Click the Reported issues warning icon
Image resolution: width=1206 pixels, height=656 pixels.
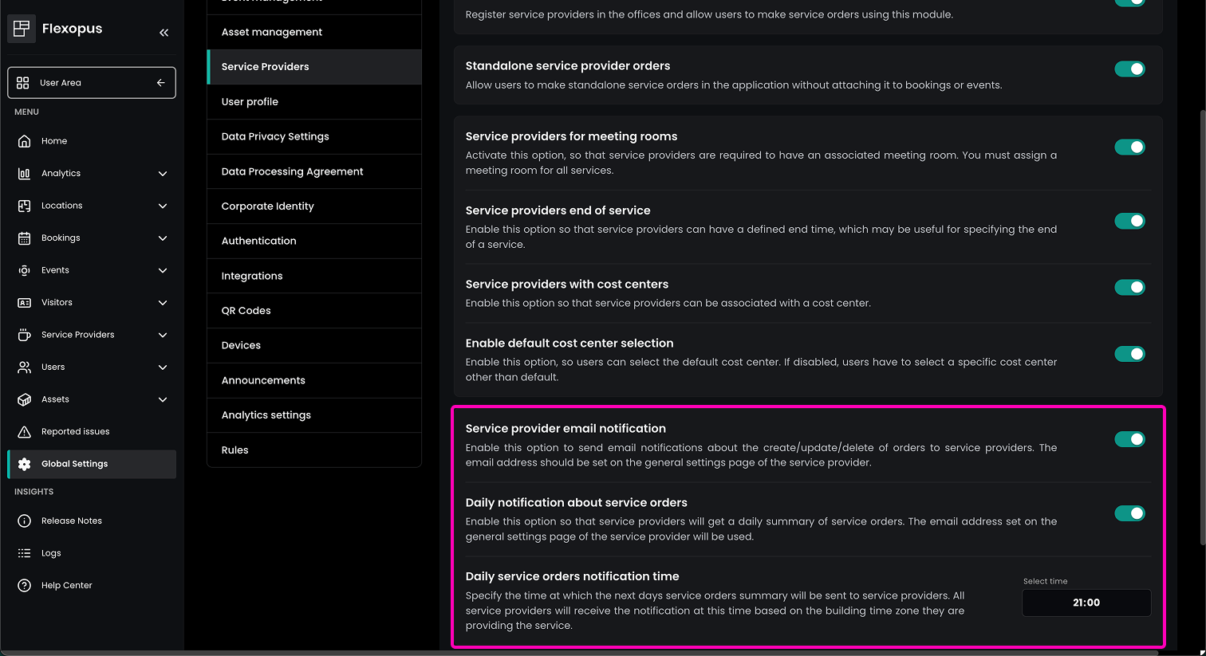(24, 432)
